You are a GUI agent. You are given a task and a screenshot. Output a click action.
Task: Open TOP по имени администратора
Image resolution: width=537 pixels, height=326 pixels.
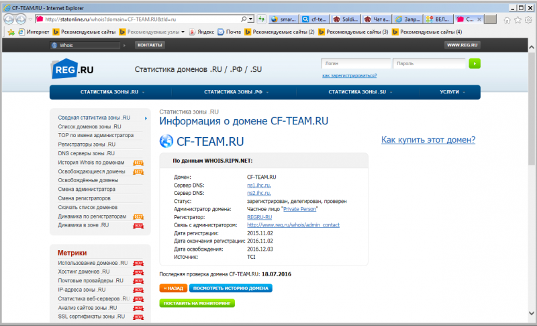point(95,135)
